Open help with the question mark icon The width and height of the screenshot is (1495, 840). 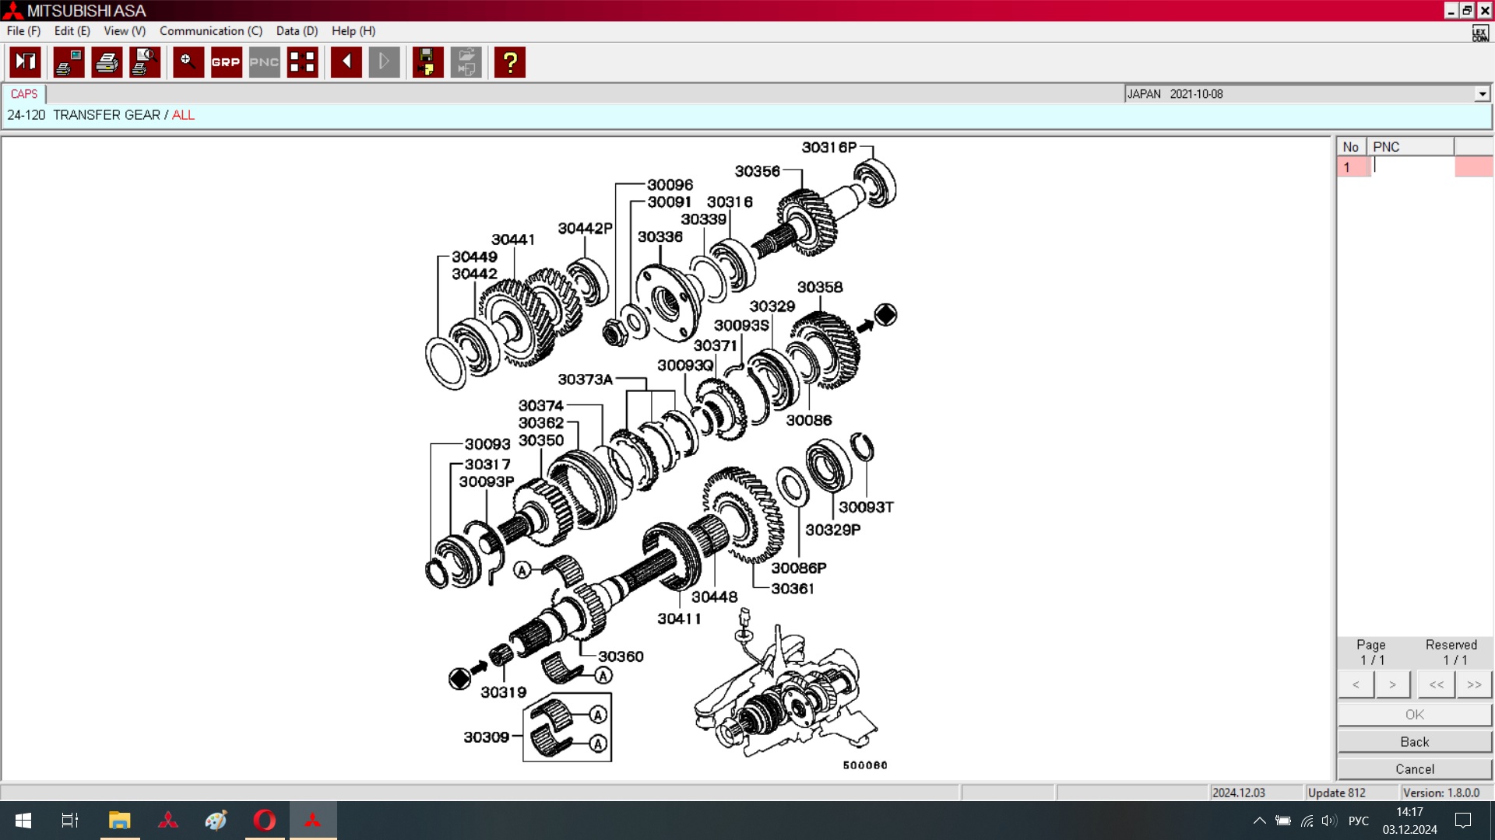click(x=510, y=62)
